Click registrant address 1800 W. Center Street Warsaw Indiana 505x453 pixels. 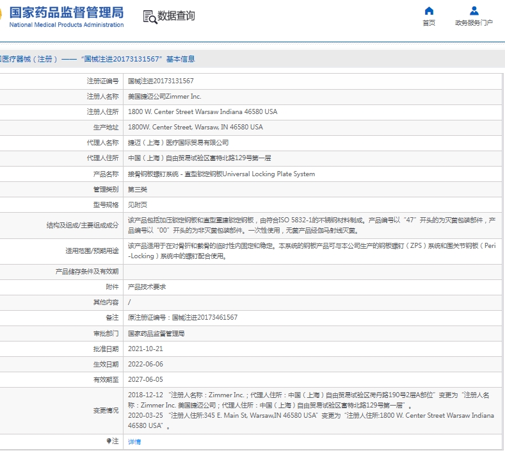(x=202, y=111)
